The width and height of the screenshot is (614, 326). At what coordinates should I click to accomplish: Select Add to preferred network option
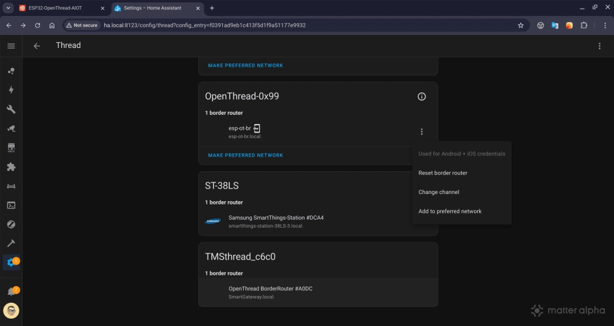(449, 211)
